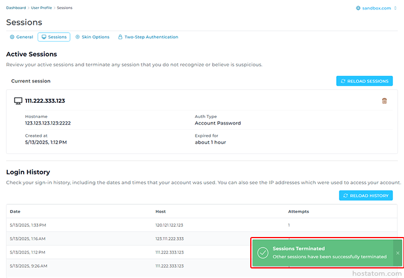The width and height of the screenshot is (404, 278).
Task: Click the green checkmark icon in notification
Action: coord(262,253)
